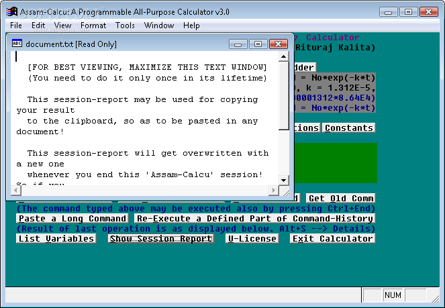
Task: Maximize the Assam-Calcu main window
Action: 408,12
